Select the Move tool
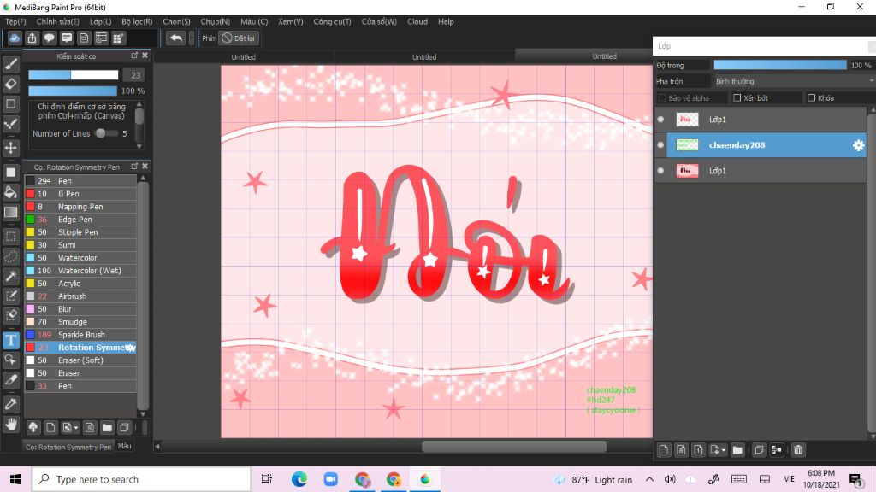 click(x=10, y=148)
